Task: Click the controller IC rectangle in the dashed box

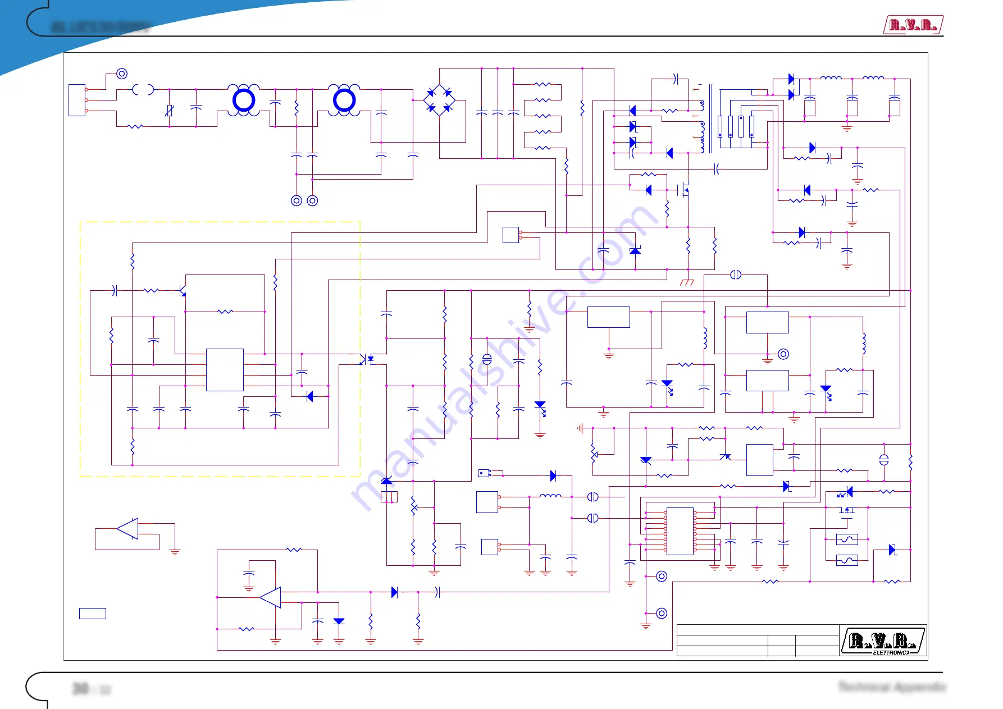Action: click(225, 370)
